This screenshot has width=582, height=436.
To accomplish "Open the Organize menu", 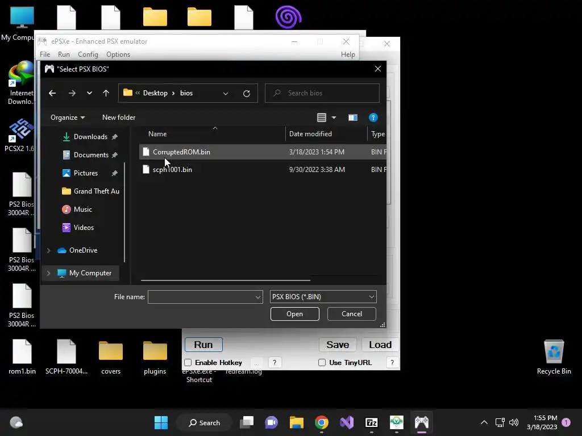I will [x=68, y=118].
